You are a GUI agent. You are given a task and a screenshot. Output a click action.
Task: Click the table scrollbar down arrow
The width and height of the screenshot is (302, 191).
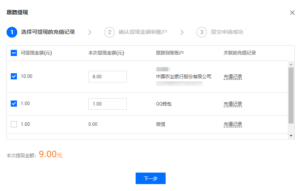pyautogui.click(x=291, y=136)
